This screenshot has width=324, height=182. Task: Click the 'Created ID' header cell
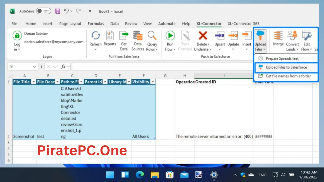(x=224, y=82)
